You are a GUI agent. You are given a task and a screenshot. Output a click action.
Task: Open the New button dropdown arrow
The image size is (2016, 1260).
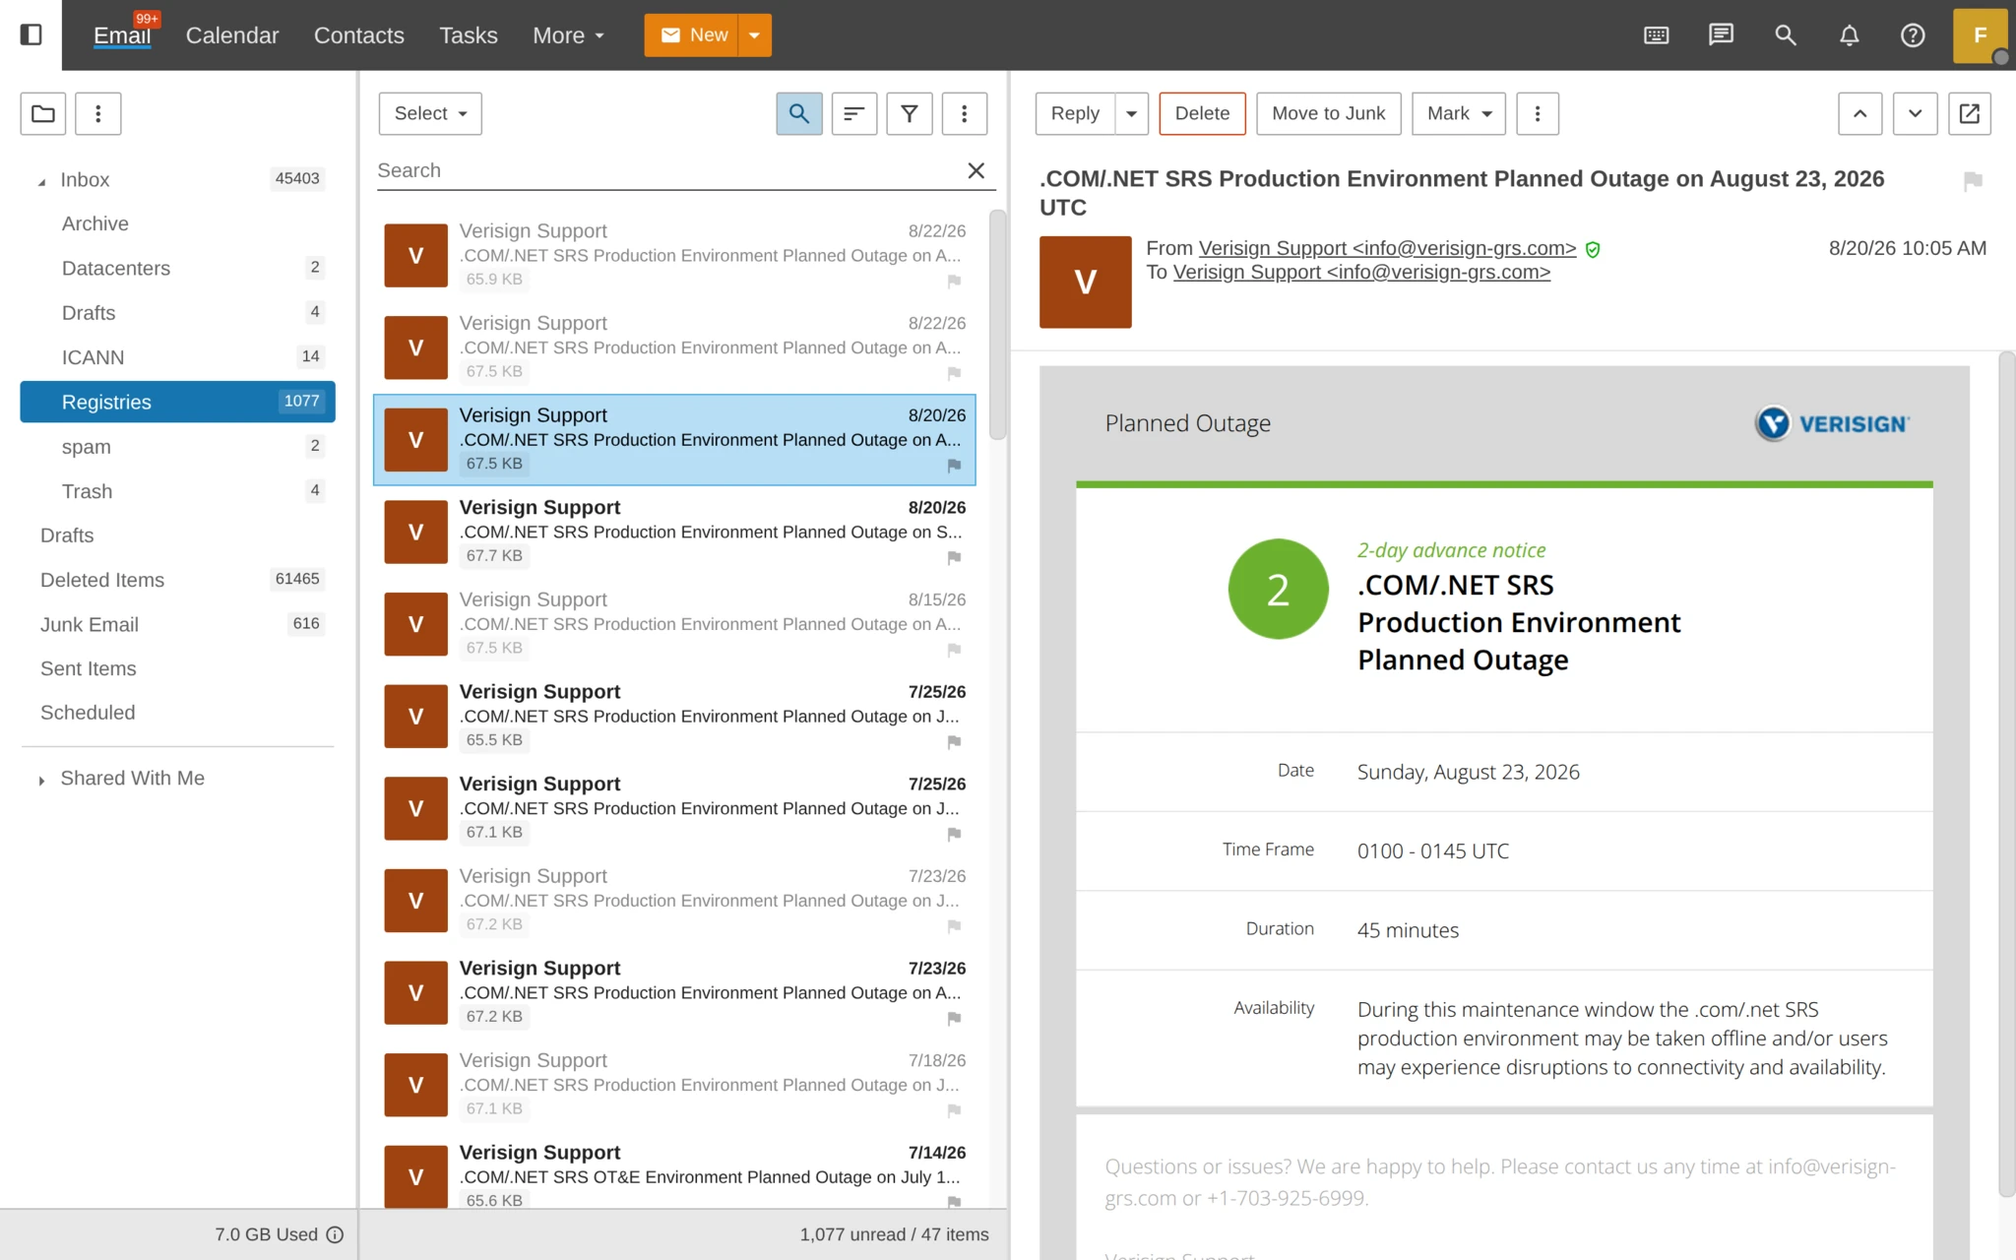(x=754, y=35)
